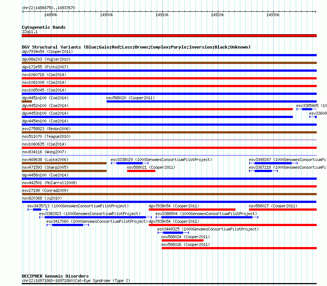Open the DECIPHER Genomic Disorders track title
The height and width of the screenshot is (286, 327).
coord(55,276)
